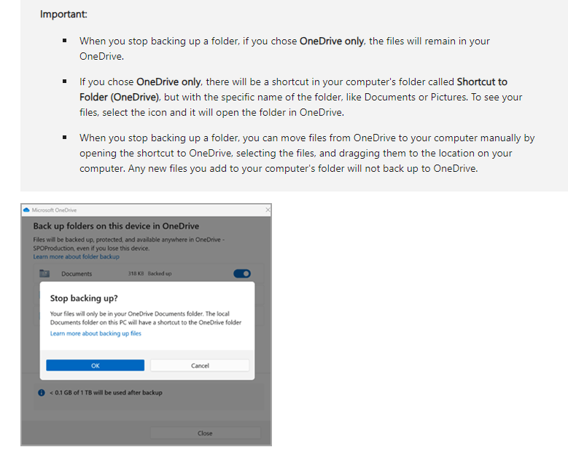Toggle the Documents backup switch
The height and width of the screenshot is (455, 568).
(x=242, y=274)
